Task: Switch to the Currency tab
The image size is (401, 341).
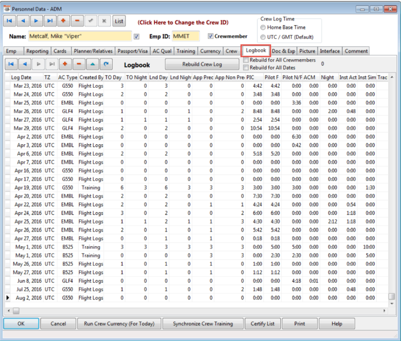Action: click(x=210, y=51)
